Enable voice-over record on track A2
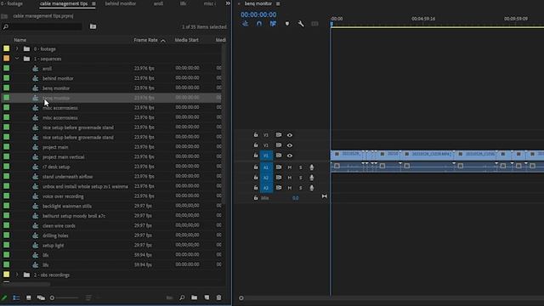This screenshot has width=544, height=306. pos(312,178)
